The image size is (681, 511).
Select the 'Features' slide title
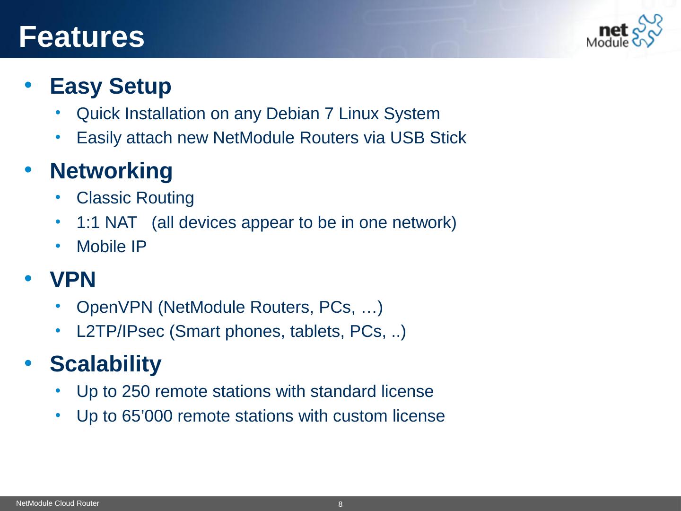click(x=82, y=37)
